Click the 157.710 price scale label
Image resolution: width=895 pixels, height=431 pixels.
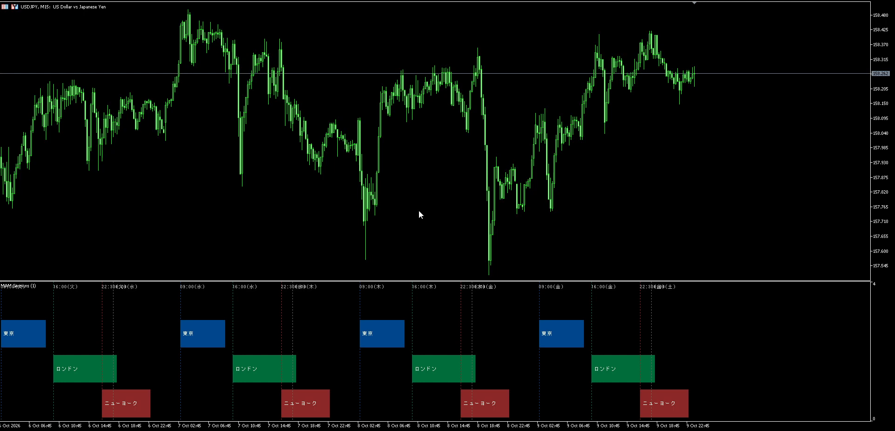pos(881,222)
